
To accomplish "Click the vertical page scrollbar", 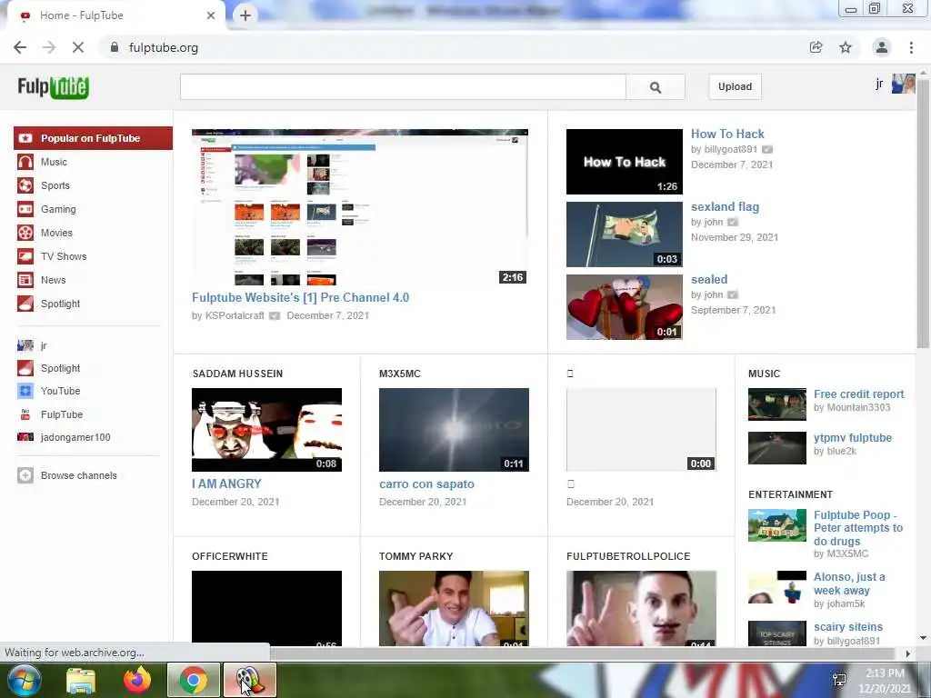I will [x=923, y=214].
